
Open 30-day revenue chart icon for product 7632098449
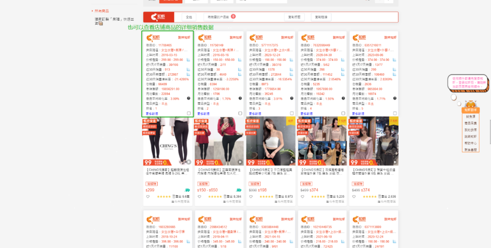(x=343, y=75)
